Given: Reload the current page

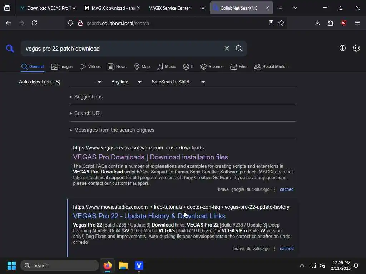Looking at the screenshot, I should tap(34, 23).
